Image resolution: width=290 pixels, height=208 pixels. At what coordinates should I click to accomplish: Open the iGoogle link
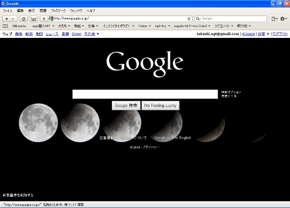[x=248, y=34]
